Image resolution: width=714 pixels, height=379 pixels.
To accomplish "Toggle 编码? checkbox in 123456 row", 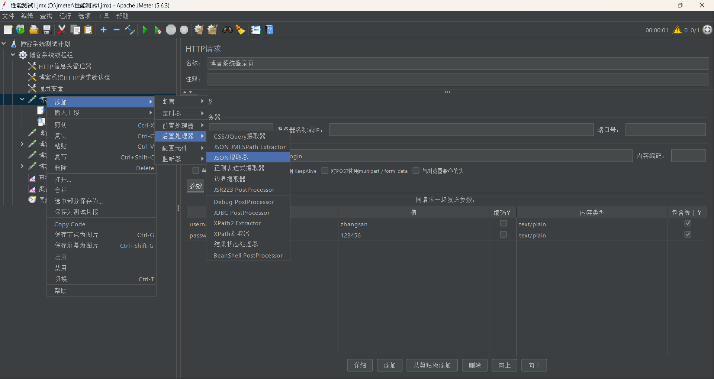I will click(503, 234).
